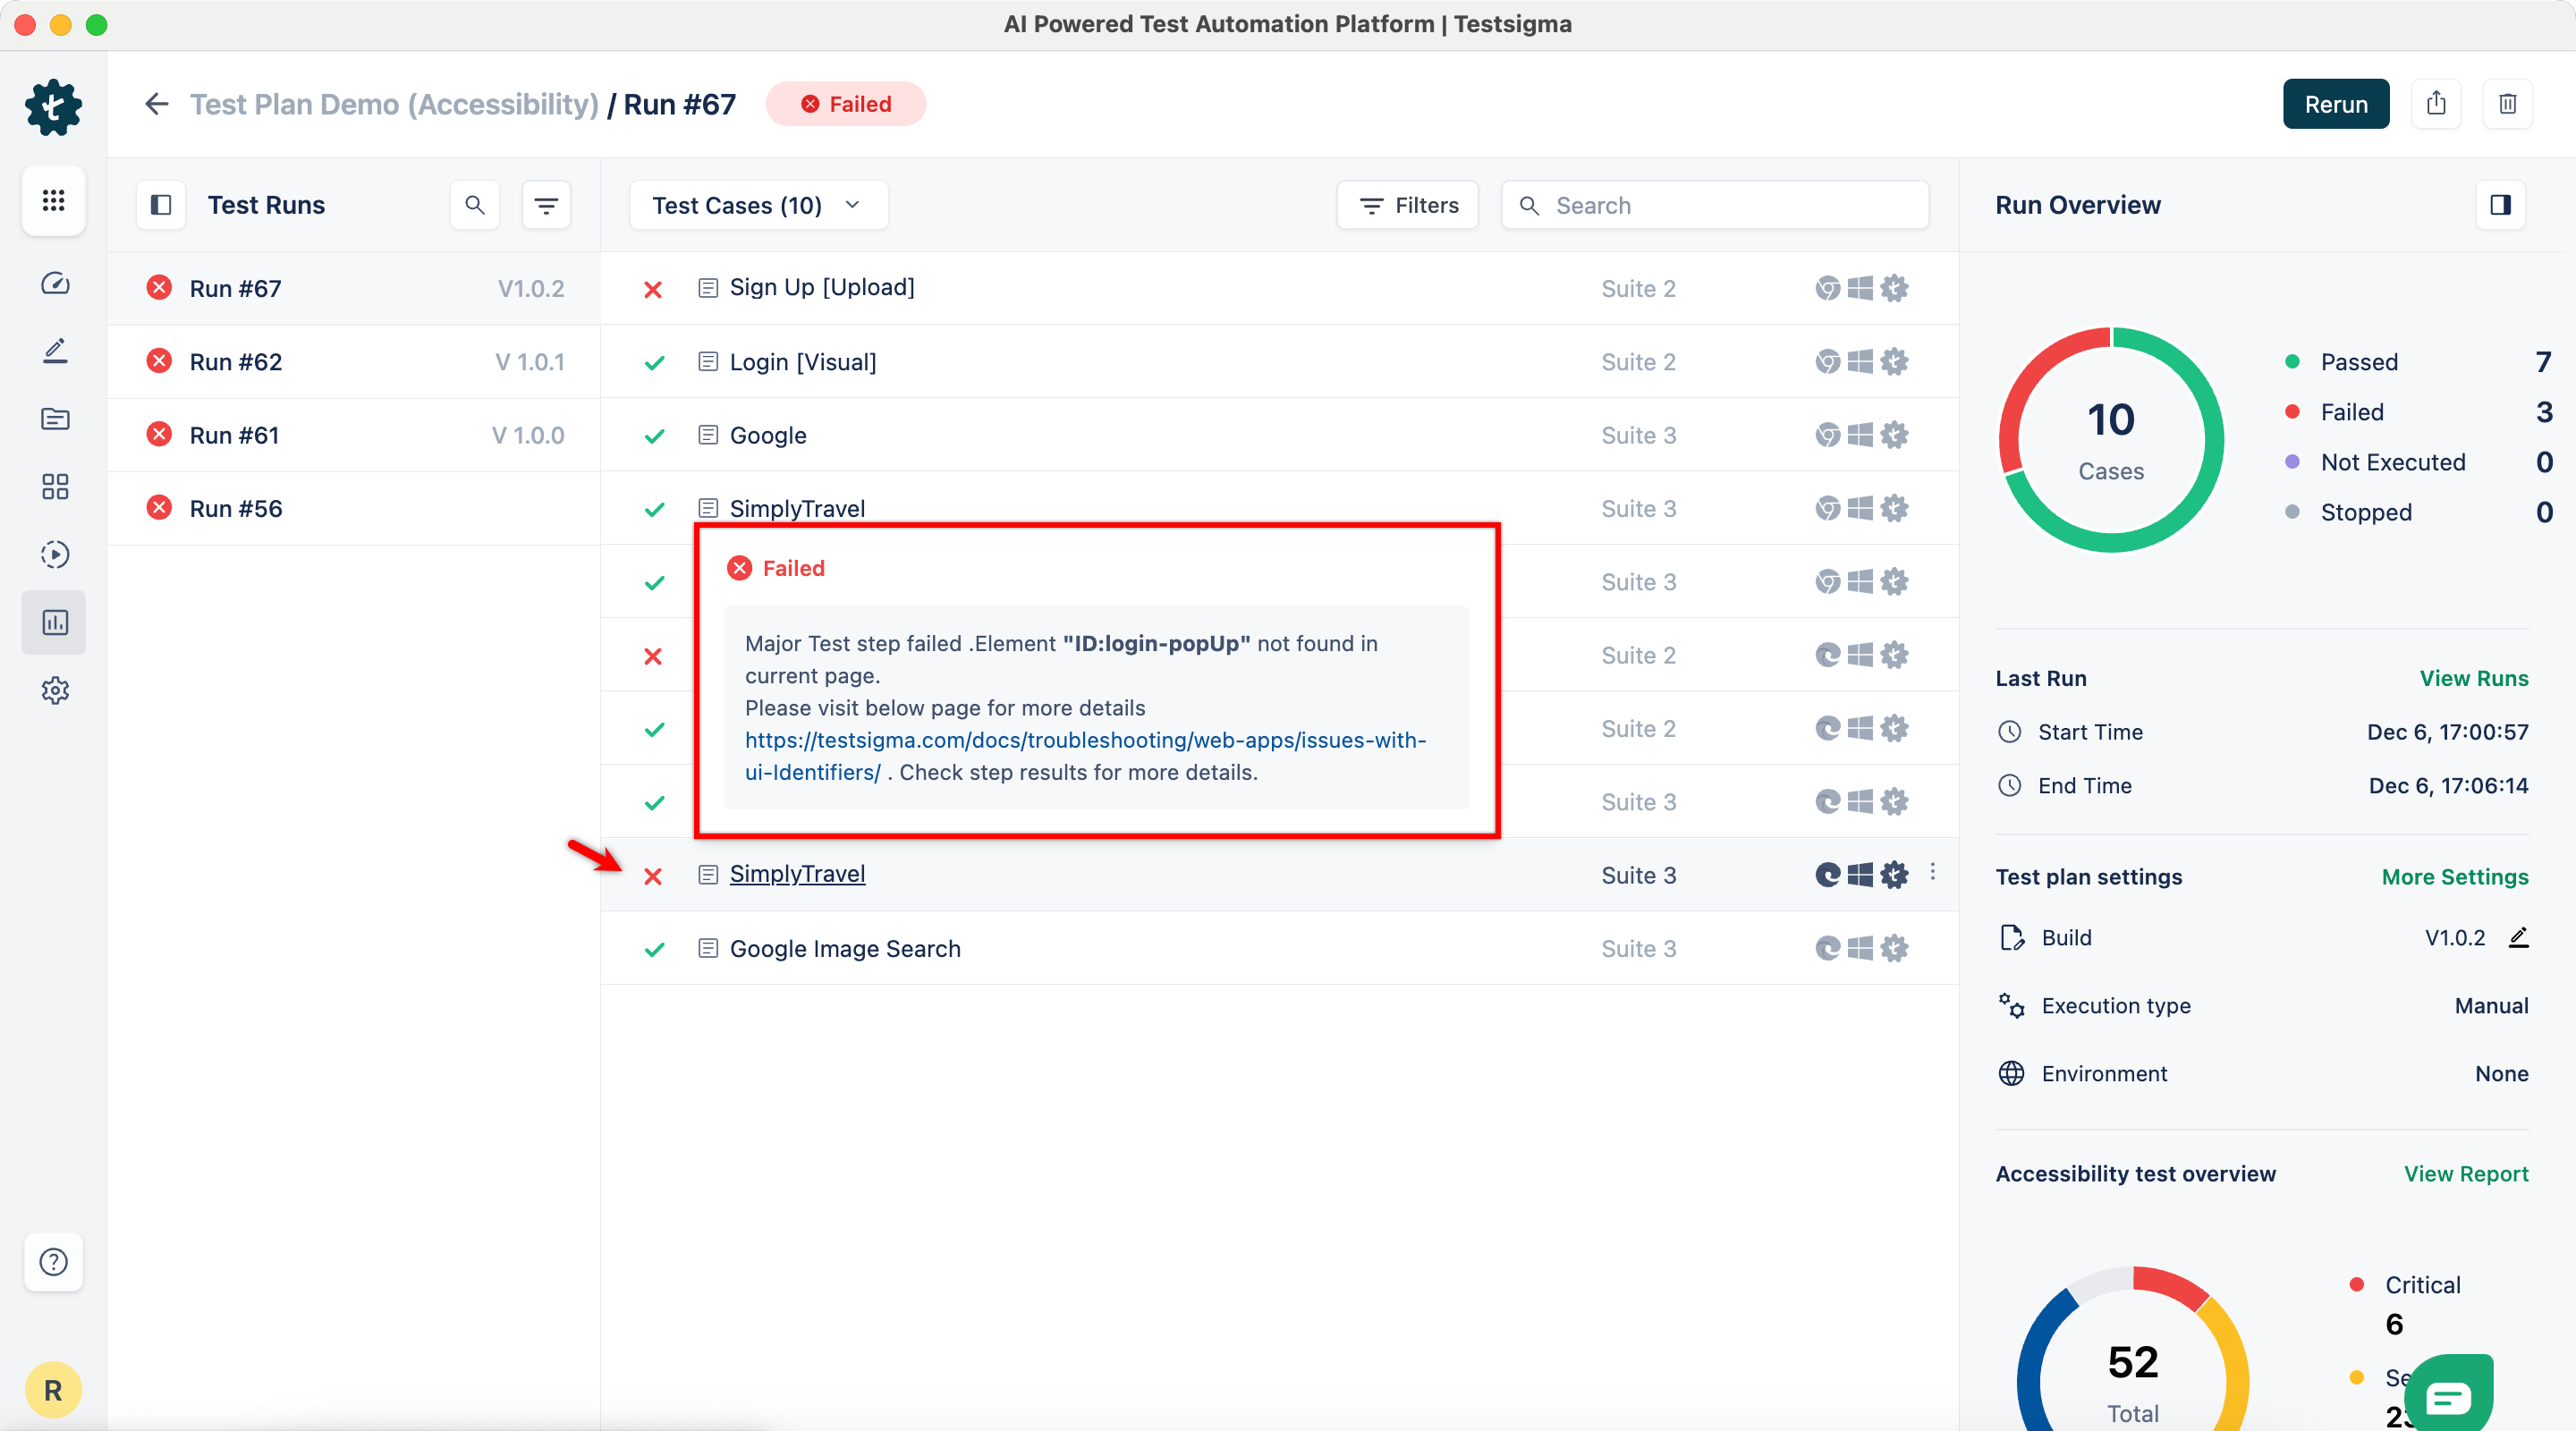Collapse the Test Runs panel toggle
This screenshot has height=1431, width=2576.
(161, 205)
